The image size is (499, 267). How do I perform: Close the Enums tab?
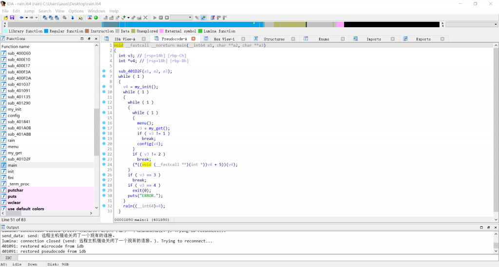coord(343,39)
